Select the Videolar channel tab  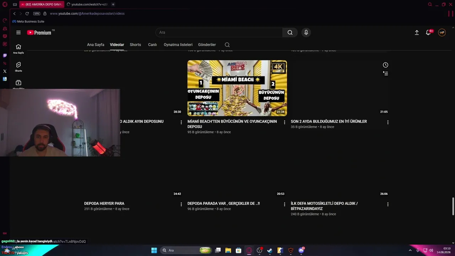(x=117, y=45)
